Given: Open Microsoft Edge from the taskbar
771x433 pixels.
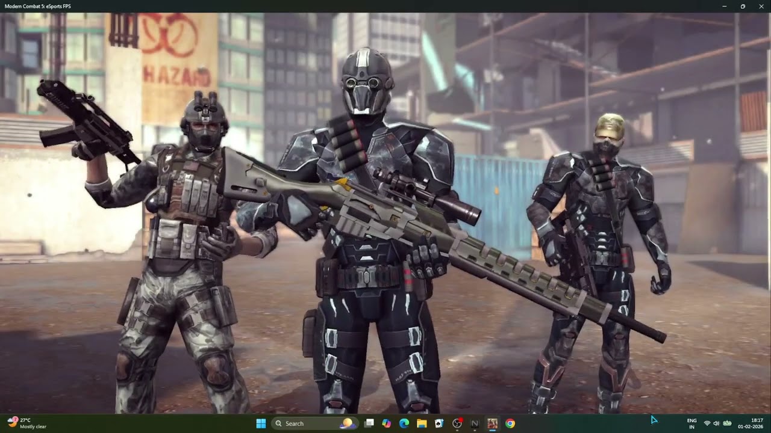Looking at the screenshot, I should pos(404,423).
